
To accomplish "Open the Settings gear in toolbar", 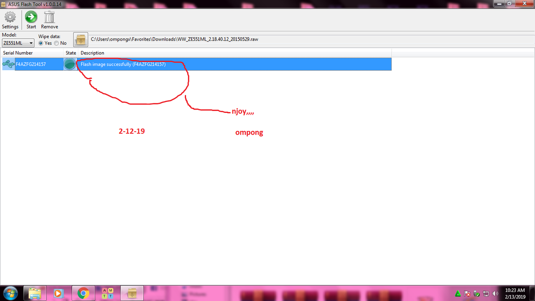I will (x=10, y=20).
